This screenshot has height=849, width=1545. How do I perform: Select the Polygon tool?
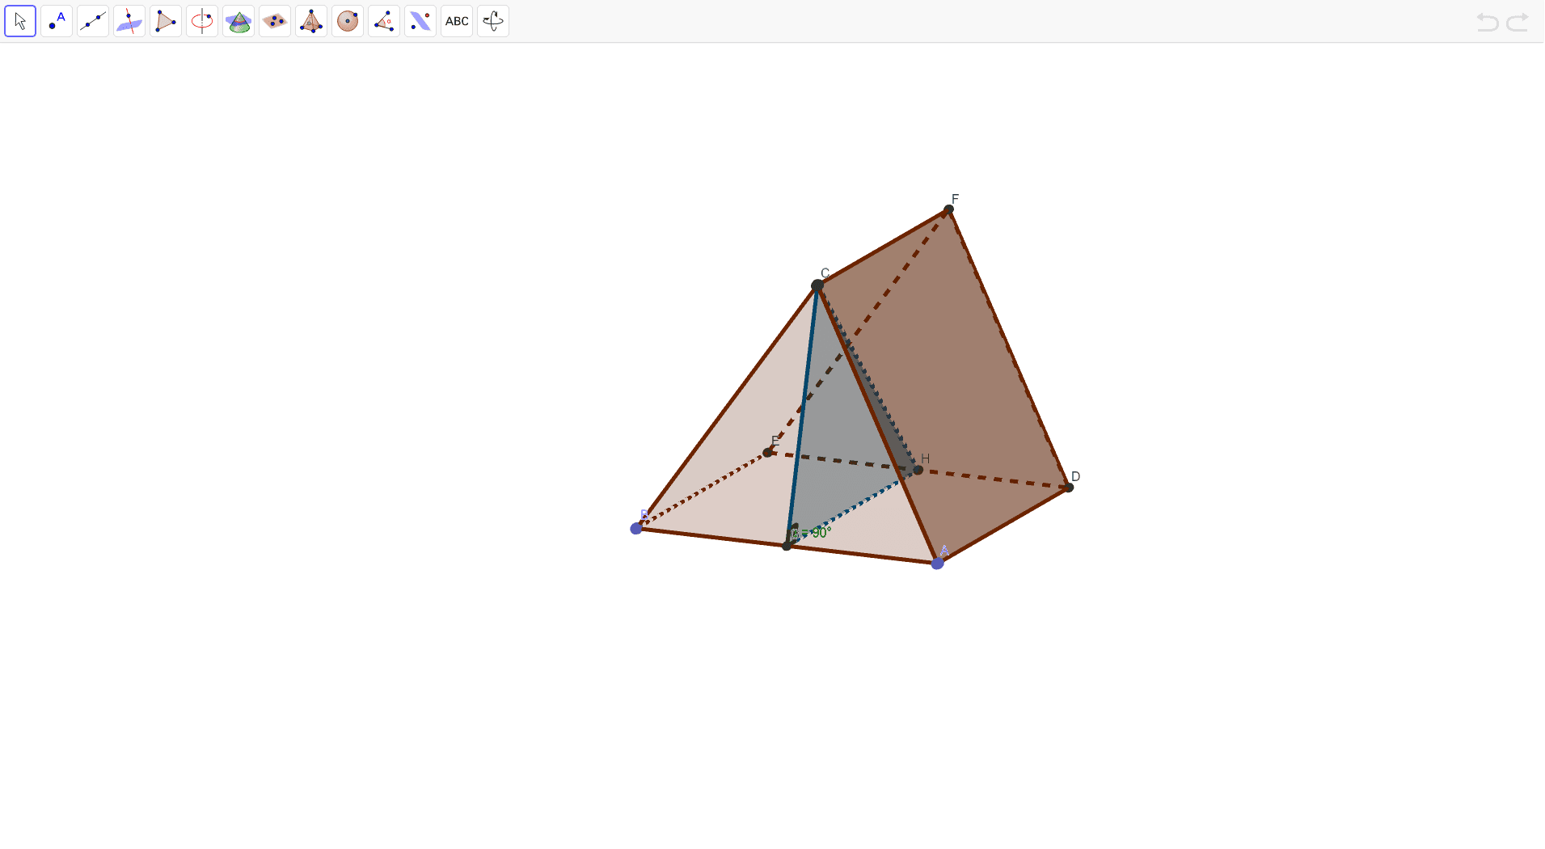pos(166,21)
